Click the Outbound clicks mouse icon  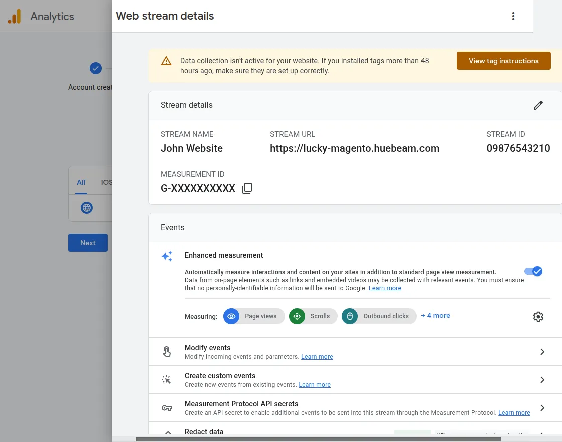click(350, 316)
